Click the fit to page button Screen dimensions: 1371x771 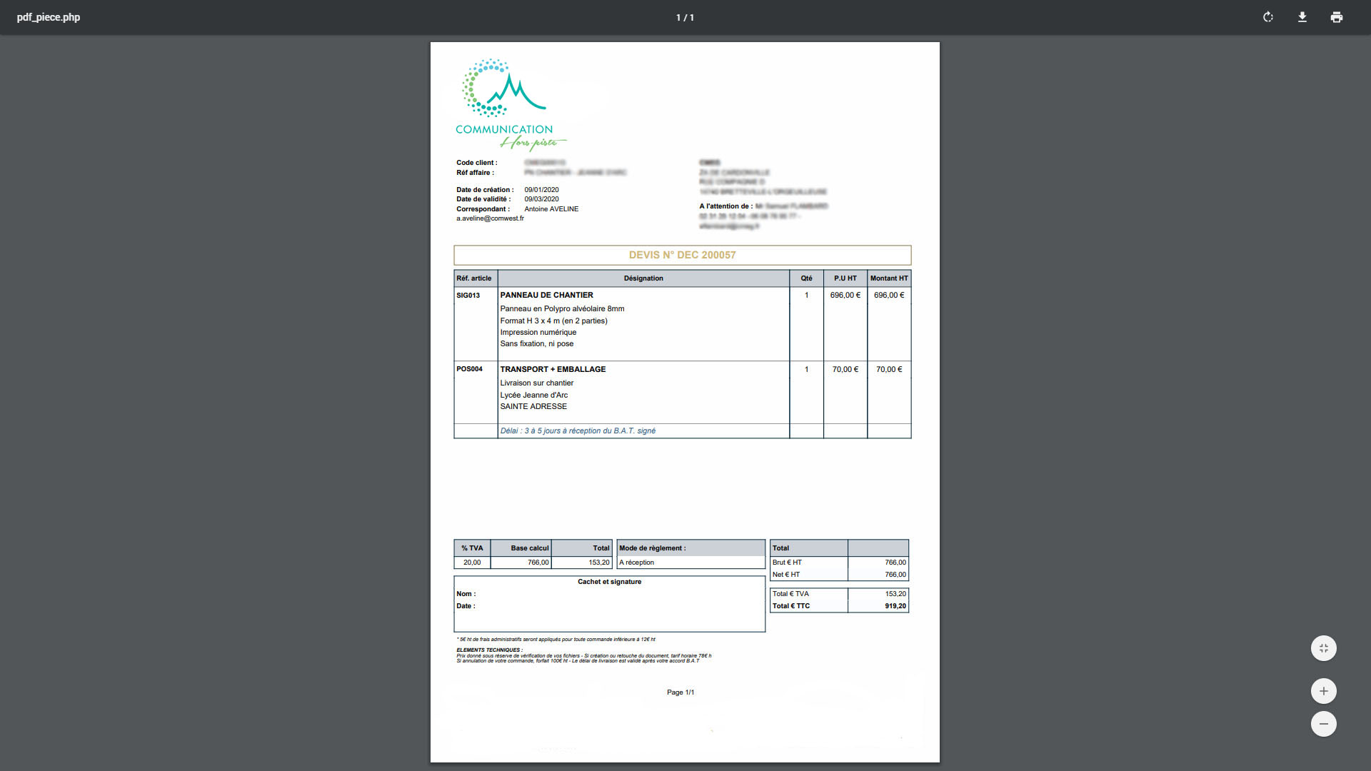click(1323, 648)
